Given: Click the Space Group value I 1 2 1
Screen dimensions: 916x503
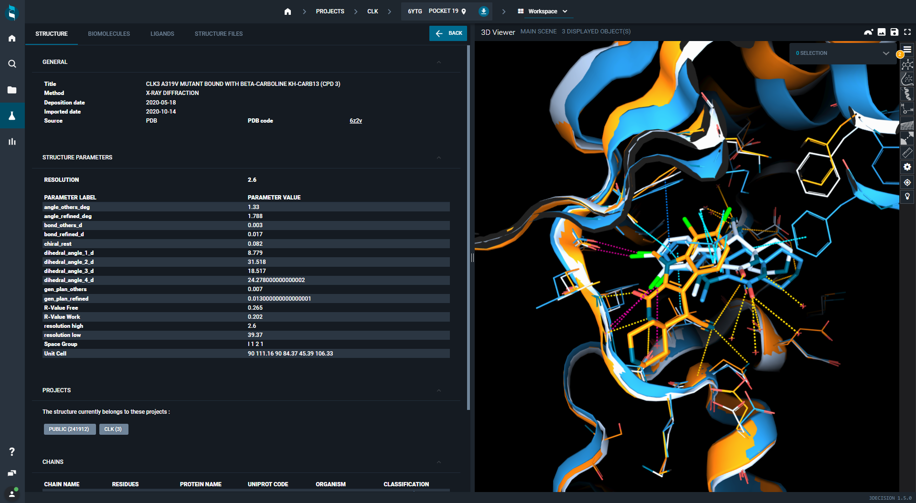Looking at the screenshot, I should (256, 344).
